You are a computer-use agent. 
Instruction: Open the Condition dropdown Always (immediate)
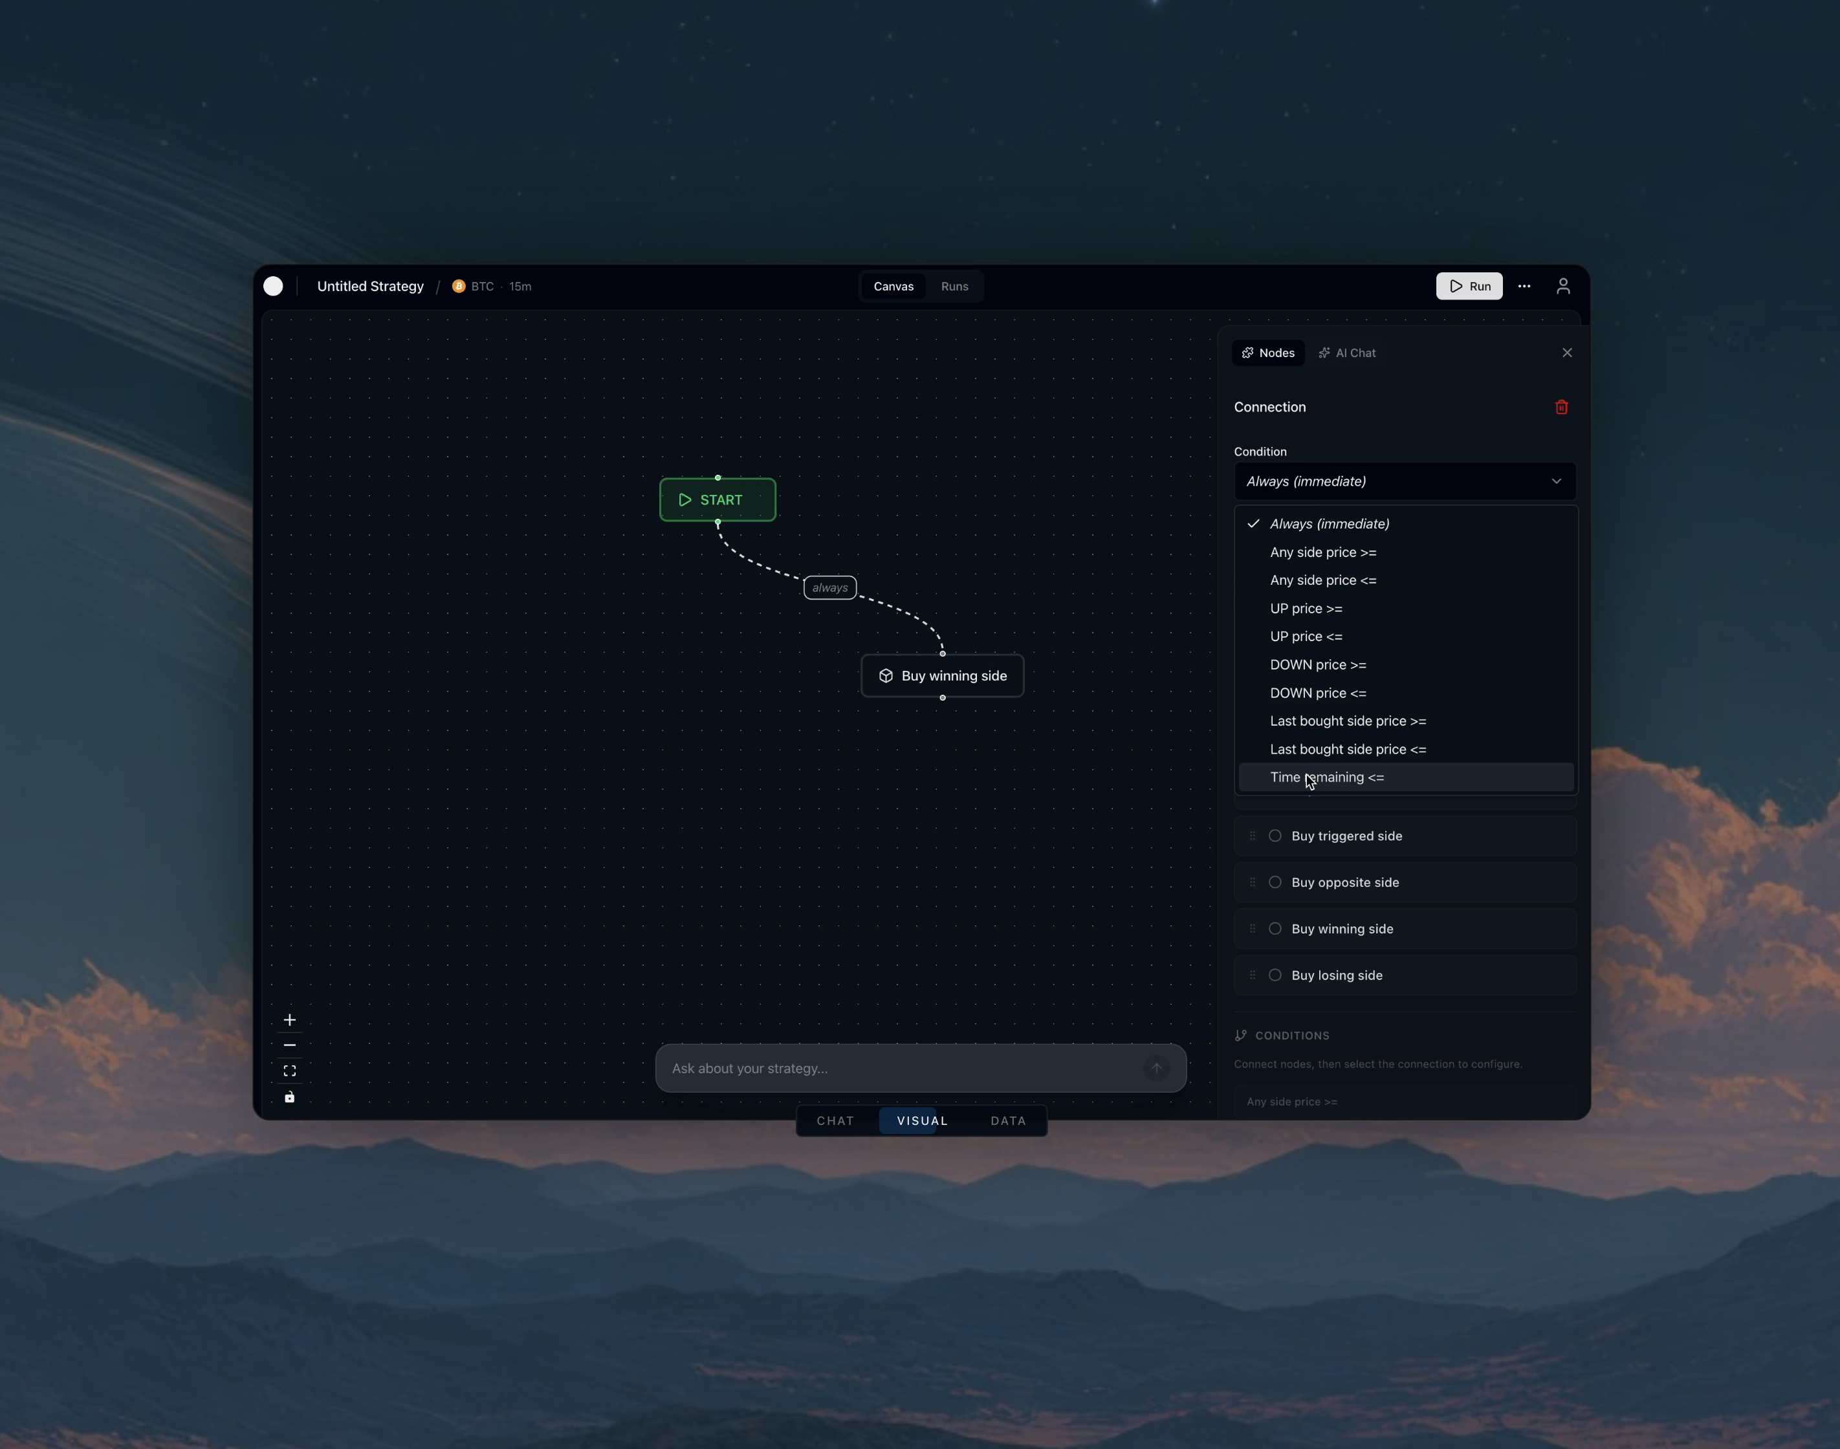point(1404,481)
